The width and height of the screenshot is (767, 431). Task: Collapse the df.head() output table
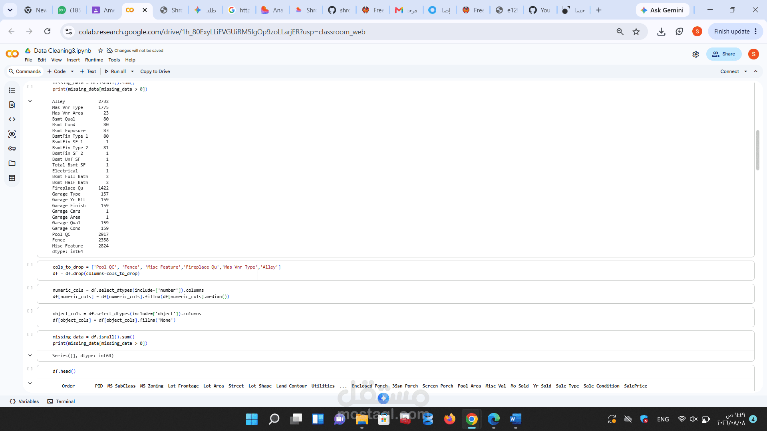(30, 384)
